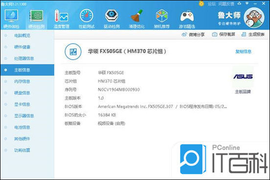270x180 pixels.
Task: Open 清理优化 broom icon
Action: (137, 16)
